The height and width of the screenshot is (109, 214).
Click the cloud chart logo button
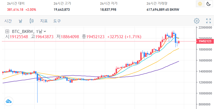[x=8, y=101]
